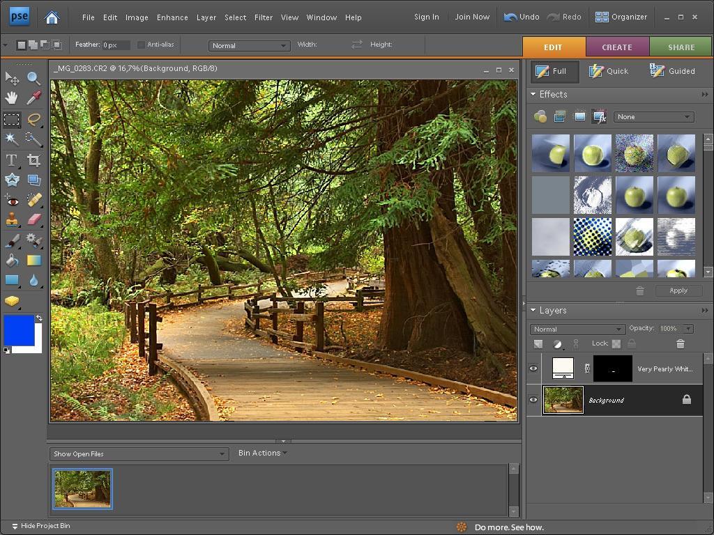Screen dimensions: 714x535
Task: Select the Crop tool
Action: click(33, 160)
